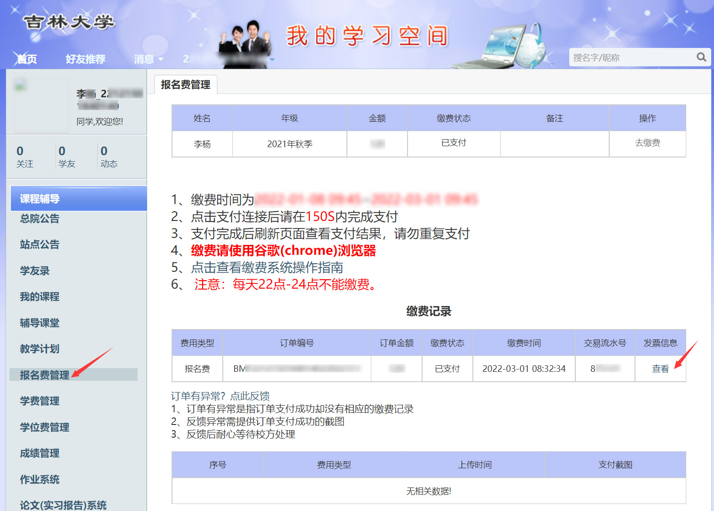Screen dimensions: 714x511
Task: Open the 消息 dropdown menu
Action: tap(148, 59)
